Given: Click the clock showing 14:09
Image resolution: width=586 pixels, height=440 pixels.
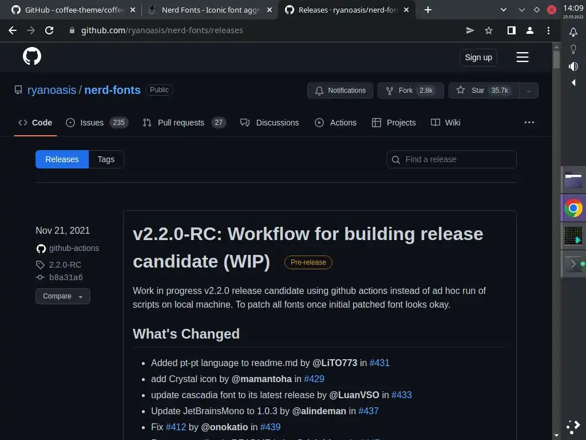Looking at the screenshot, I should pos(573,8).
